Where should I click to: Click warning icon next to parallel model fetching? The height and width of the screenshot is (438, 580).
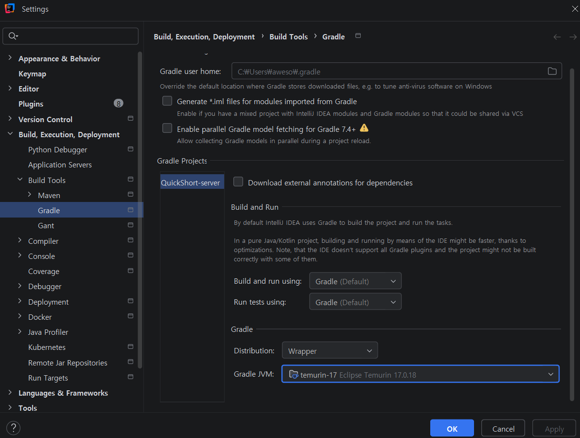pos(364,128)
